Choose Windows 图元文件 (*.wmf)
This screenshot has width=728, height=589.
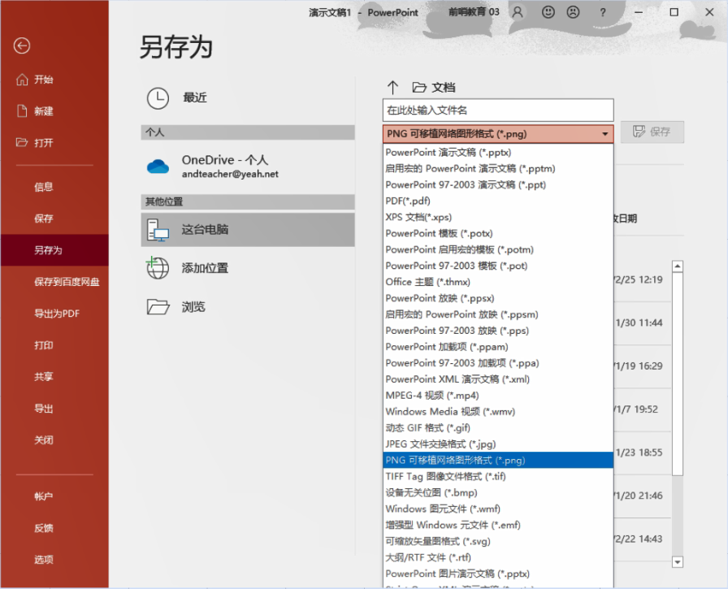coord(498,509)
